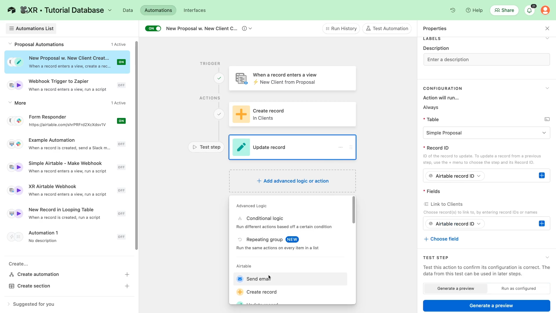This screenshot has height=313, width=556.
Task: Click plus button beside Record ID token
Action: 542,175
